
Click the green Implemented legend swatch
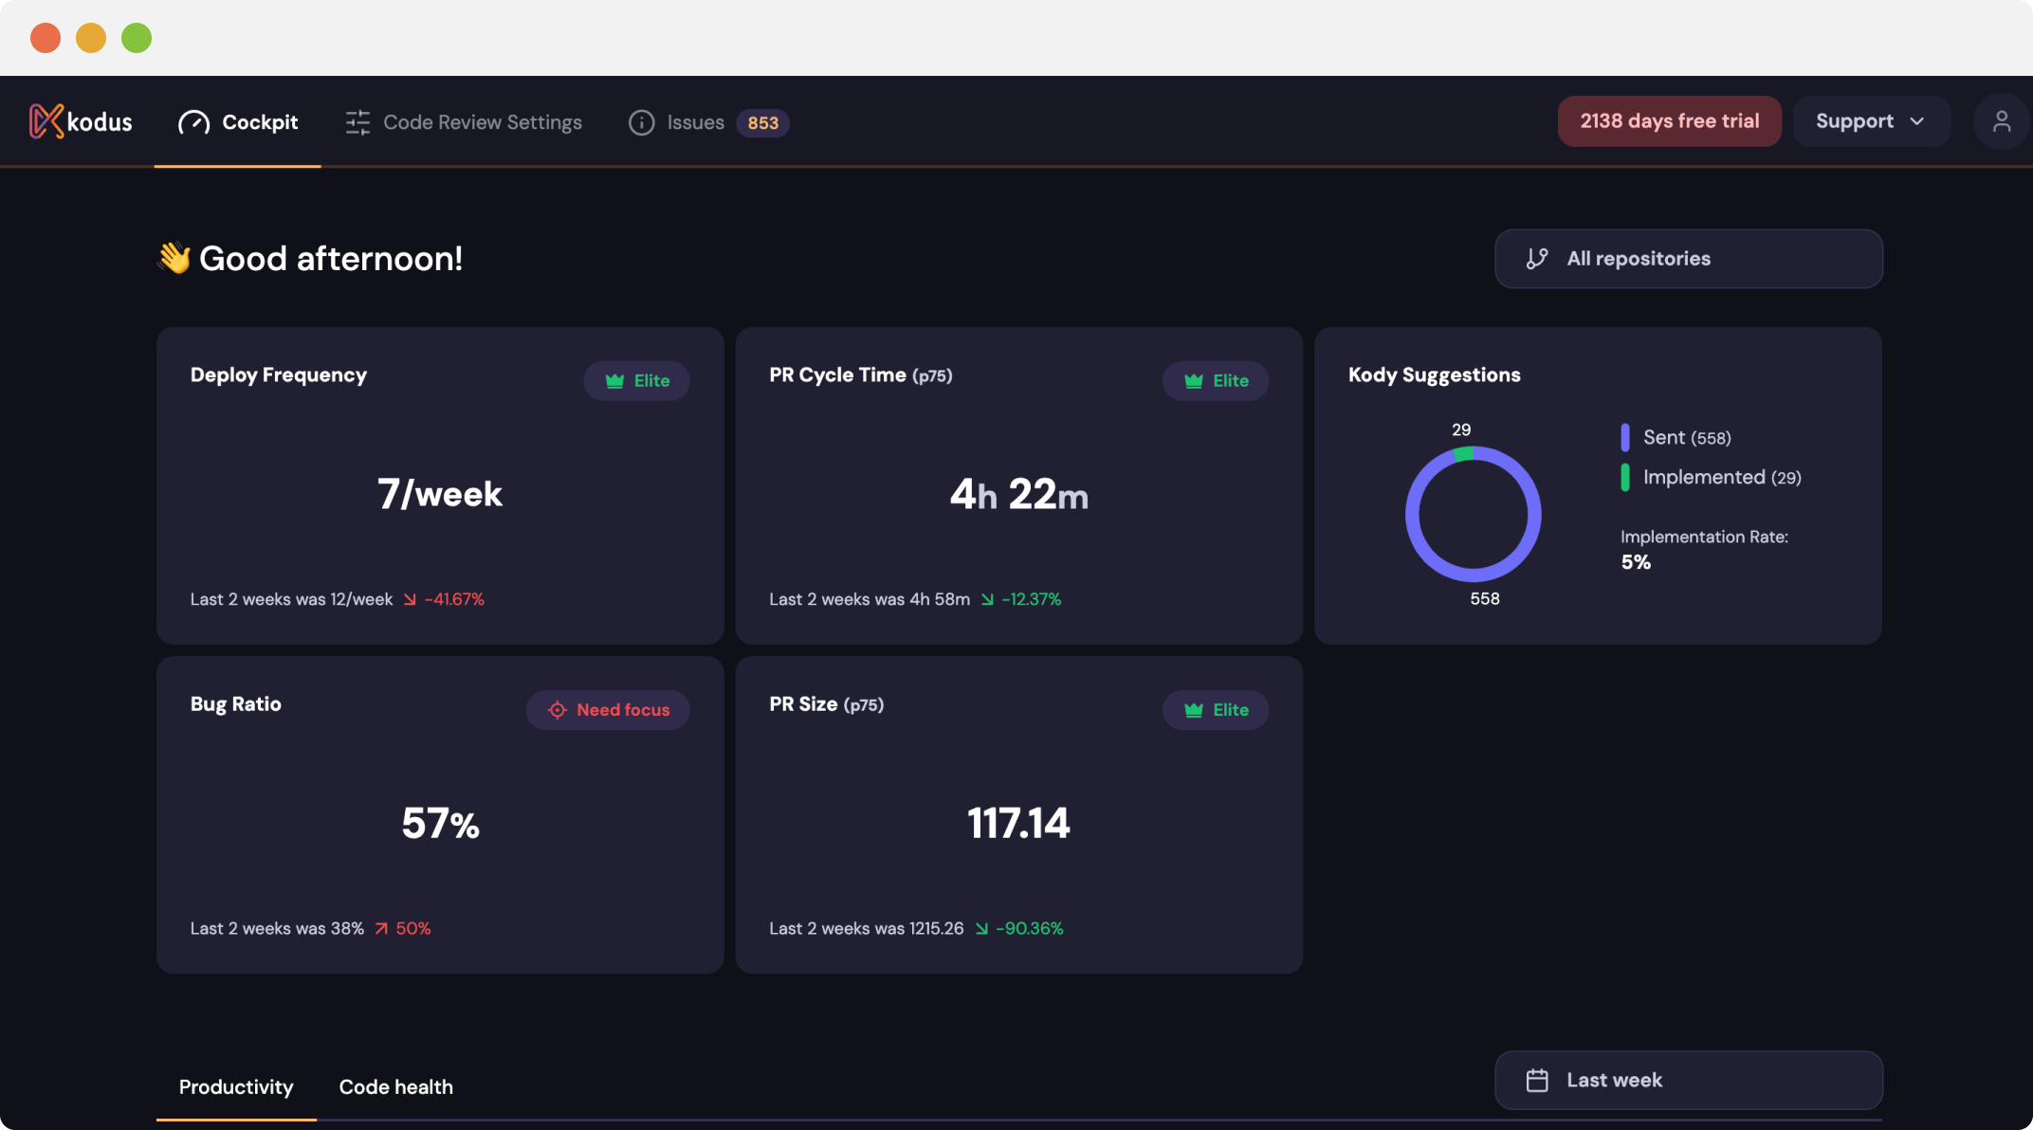coord(1625,477)
